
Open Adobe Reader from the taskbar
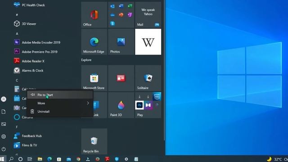107,159
